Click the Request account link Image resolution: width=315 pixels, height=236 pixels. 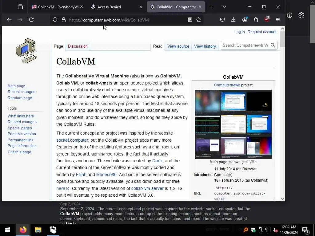(262, 32)
